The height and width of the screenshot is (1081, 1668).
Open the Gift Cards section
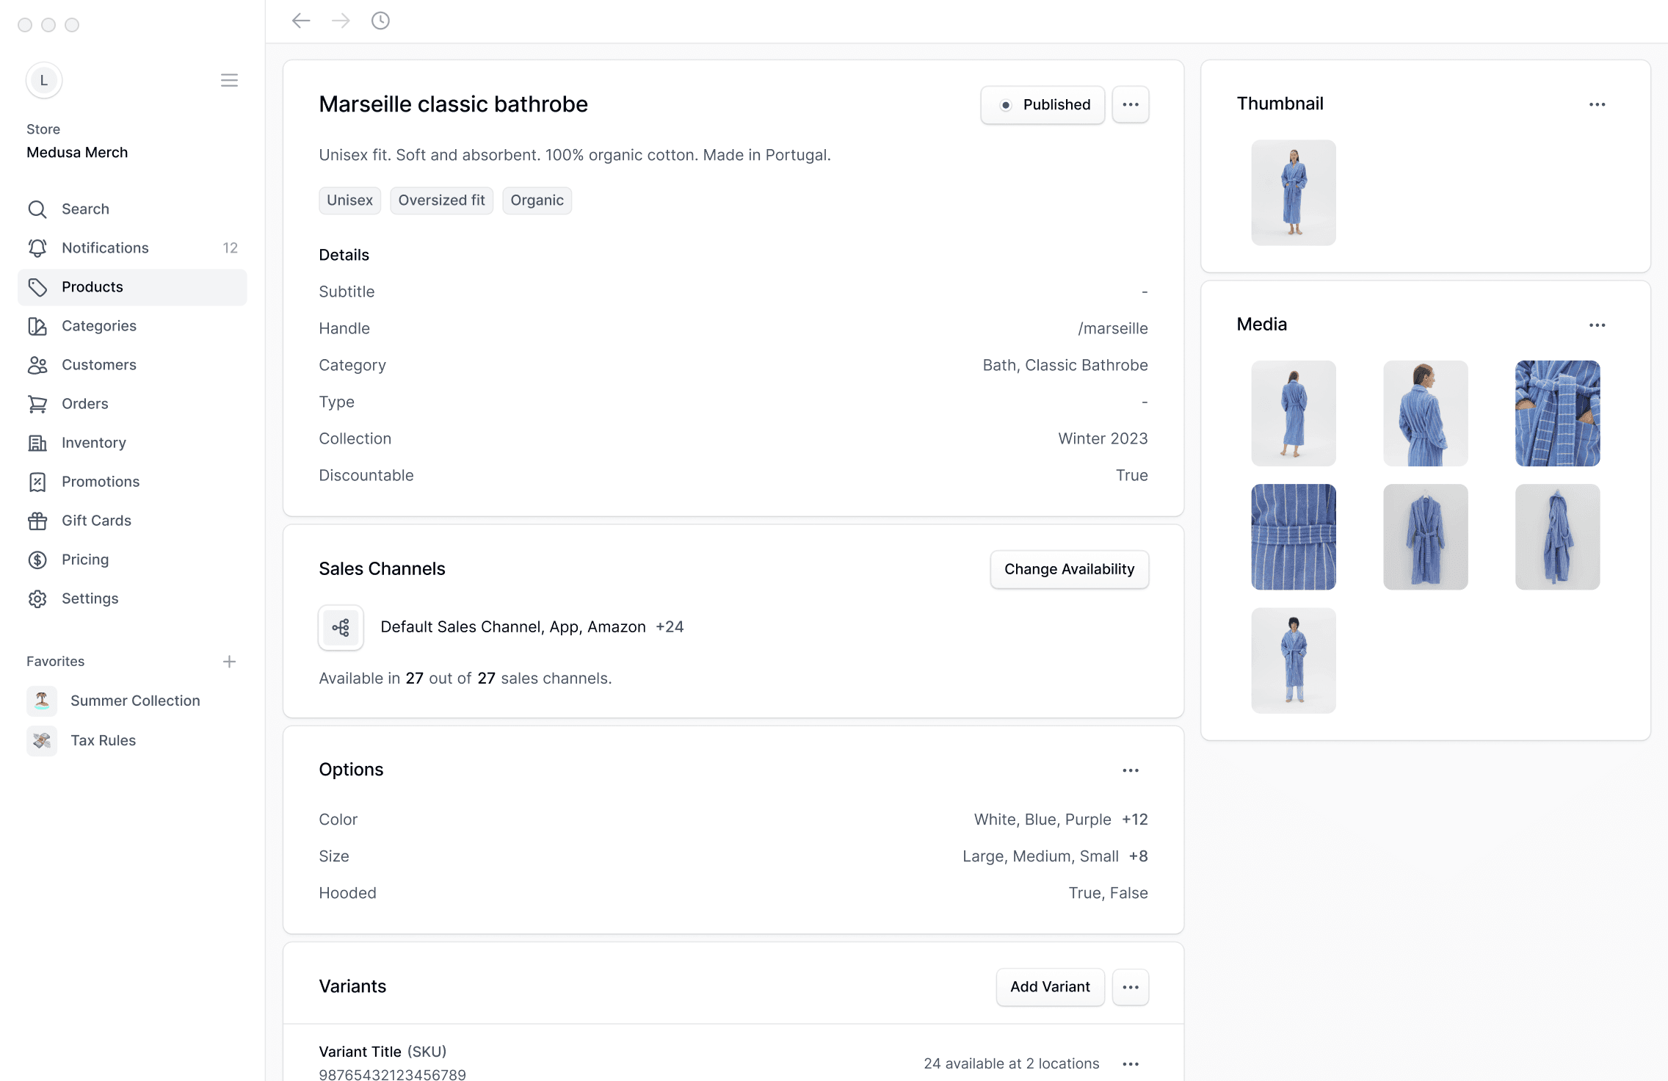pyautogui.click(x=95, y=520)
